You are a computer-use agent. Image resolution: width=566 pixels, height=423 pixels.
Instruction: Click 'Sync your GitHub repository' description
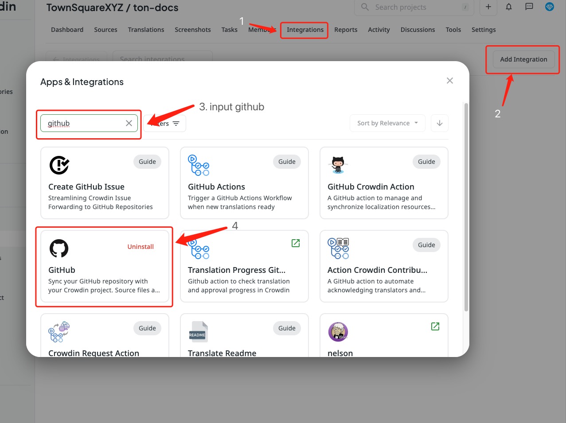point(104,286)
